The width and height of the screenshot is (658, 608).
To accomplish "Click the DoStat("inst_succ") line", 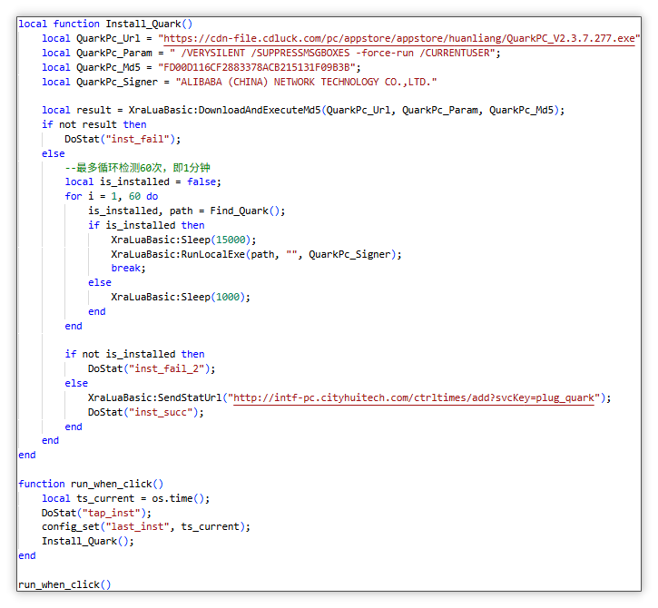I will click(x=145, y=412).
